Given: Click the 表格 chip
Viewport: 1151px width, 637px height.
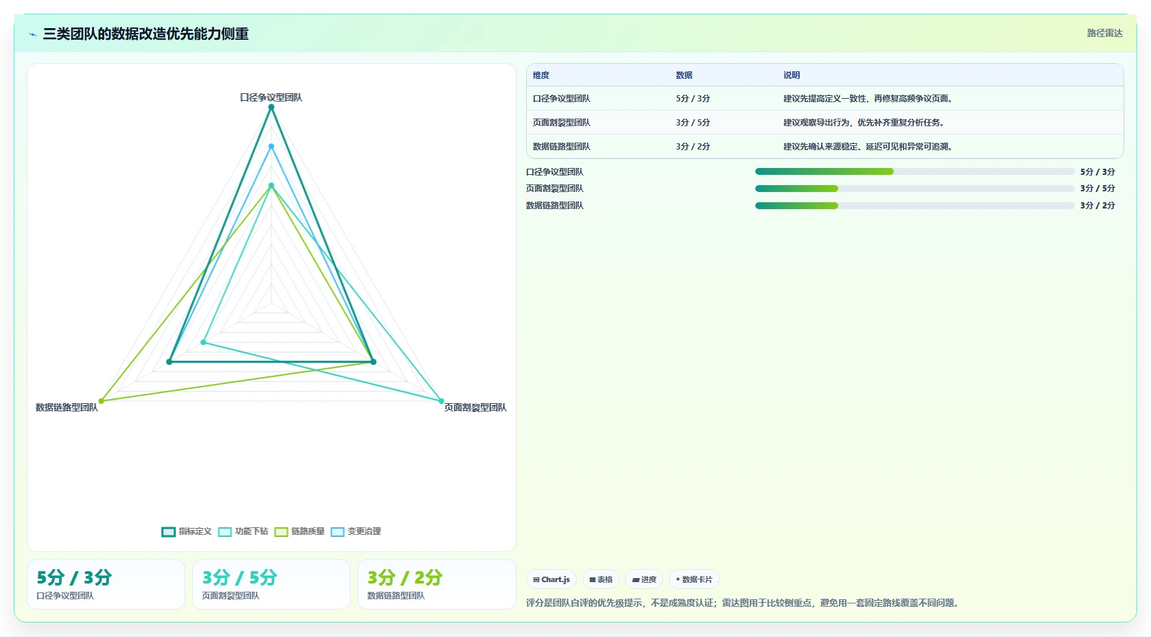Looking at the screenshot, I should 601,579.
